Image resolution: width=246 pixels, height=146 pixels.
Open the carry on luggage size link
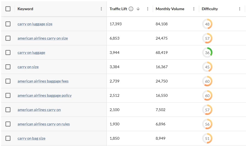(35, 24)
